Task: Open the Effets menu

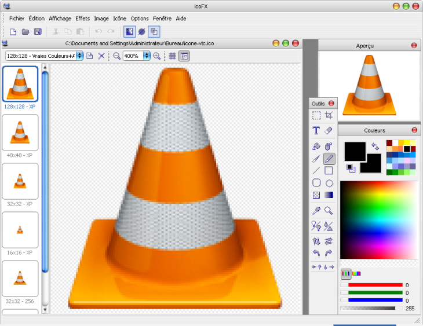Action: click(82, 19)
